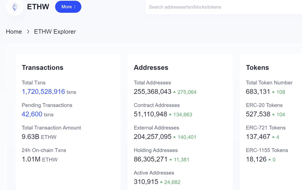
Task: Click the Contract Addresses label
Action: pyautogui.click(x=157, y=105)
